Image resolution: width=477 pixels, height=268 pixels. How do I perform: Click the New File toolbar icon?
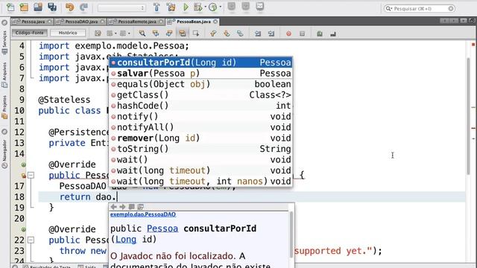tap(10, 7)
